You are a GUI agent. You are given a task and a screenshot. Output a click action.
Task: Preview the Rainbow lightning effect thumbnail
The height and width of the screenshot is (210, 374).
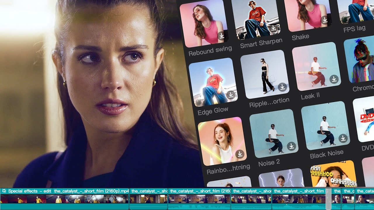point(222,141)
